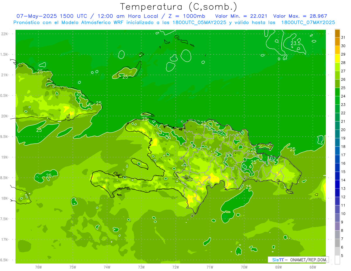
Task: Click the "68W" longitude axis label
Action: click(313, 267)
